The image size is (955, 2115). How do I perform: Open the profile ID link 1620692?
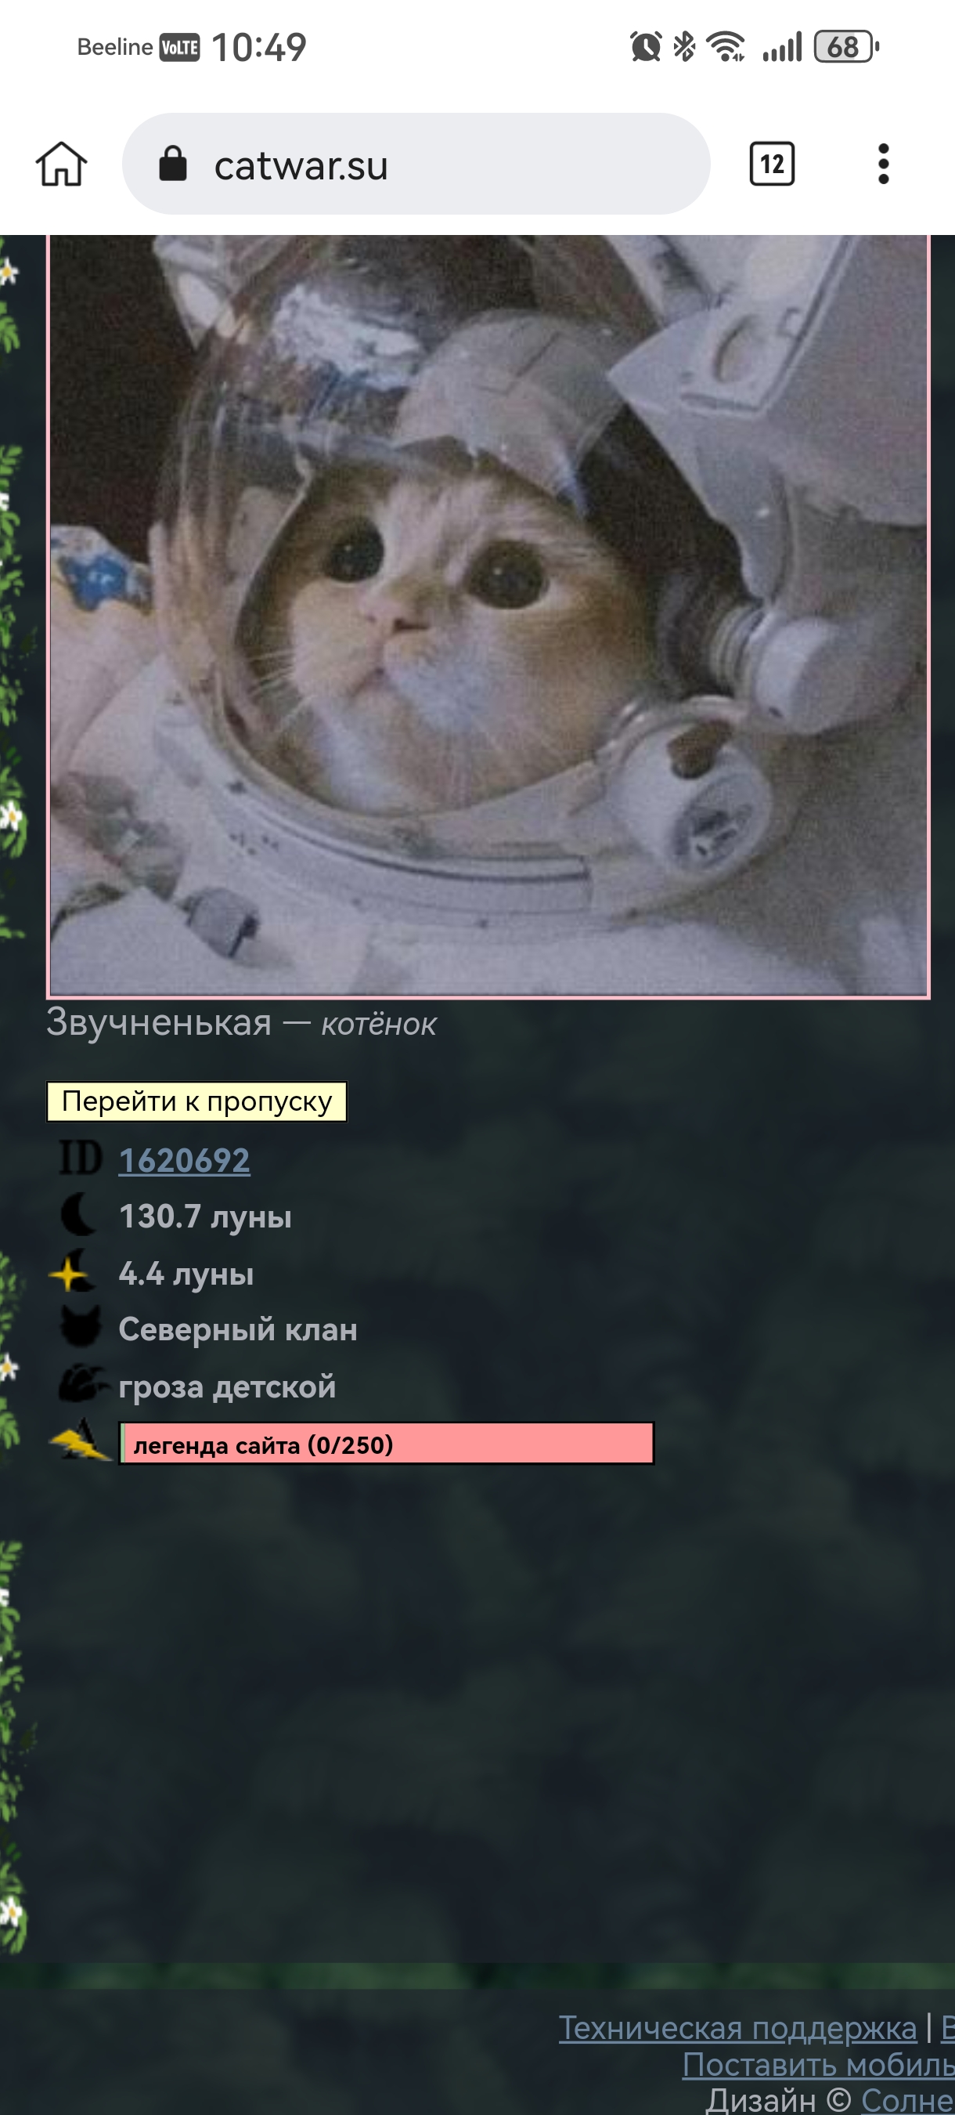[x=185, y=1160]
